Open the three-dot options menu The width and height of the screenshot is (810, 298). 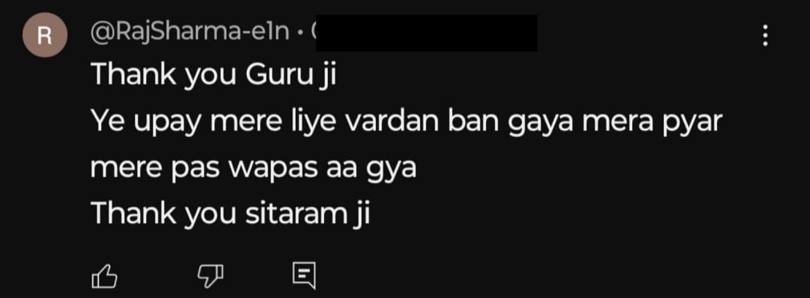point(765,35)
